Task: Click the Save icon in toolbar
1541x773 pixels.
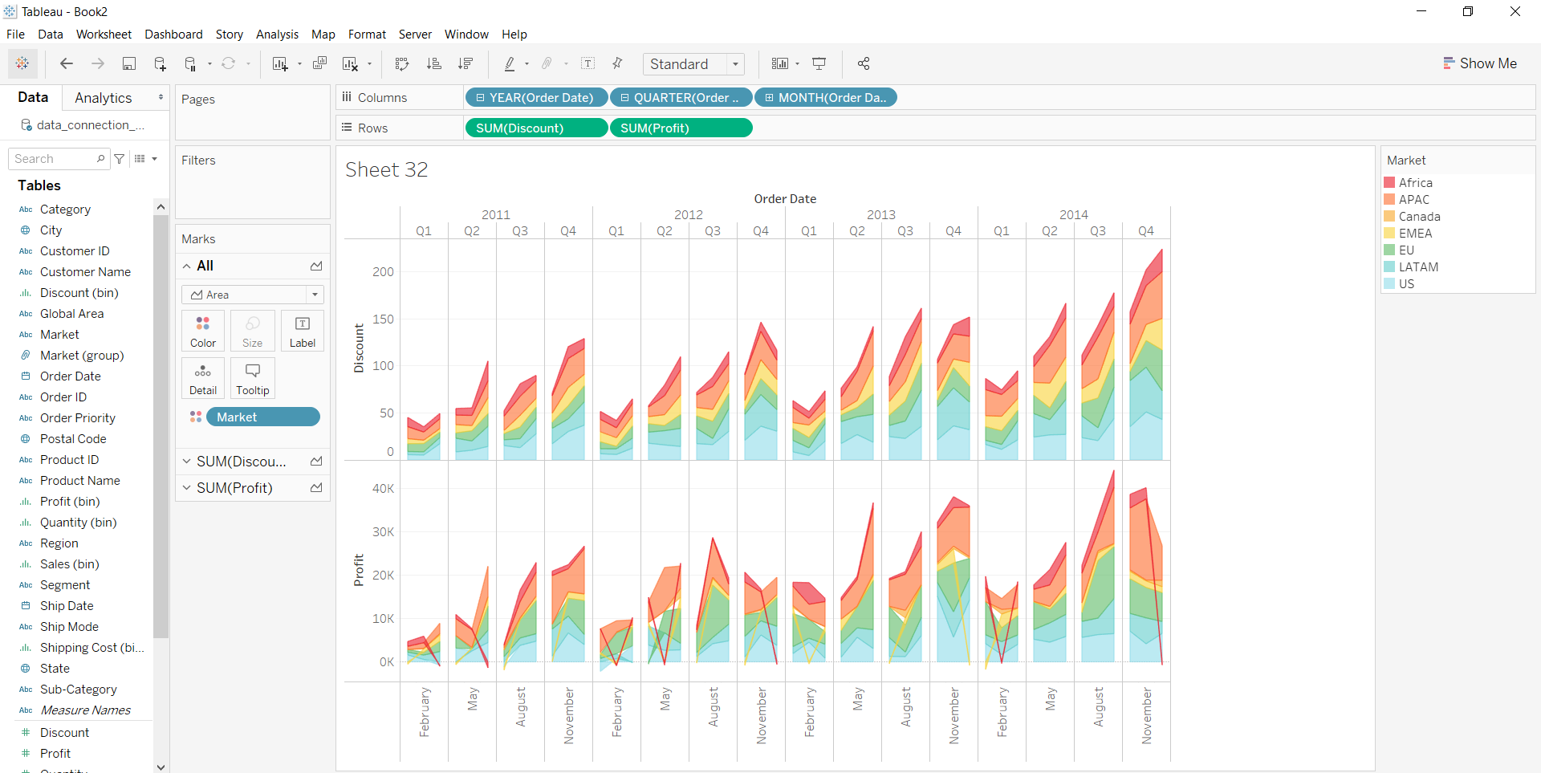Action: pos(128,63)
